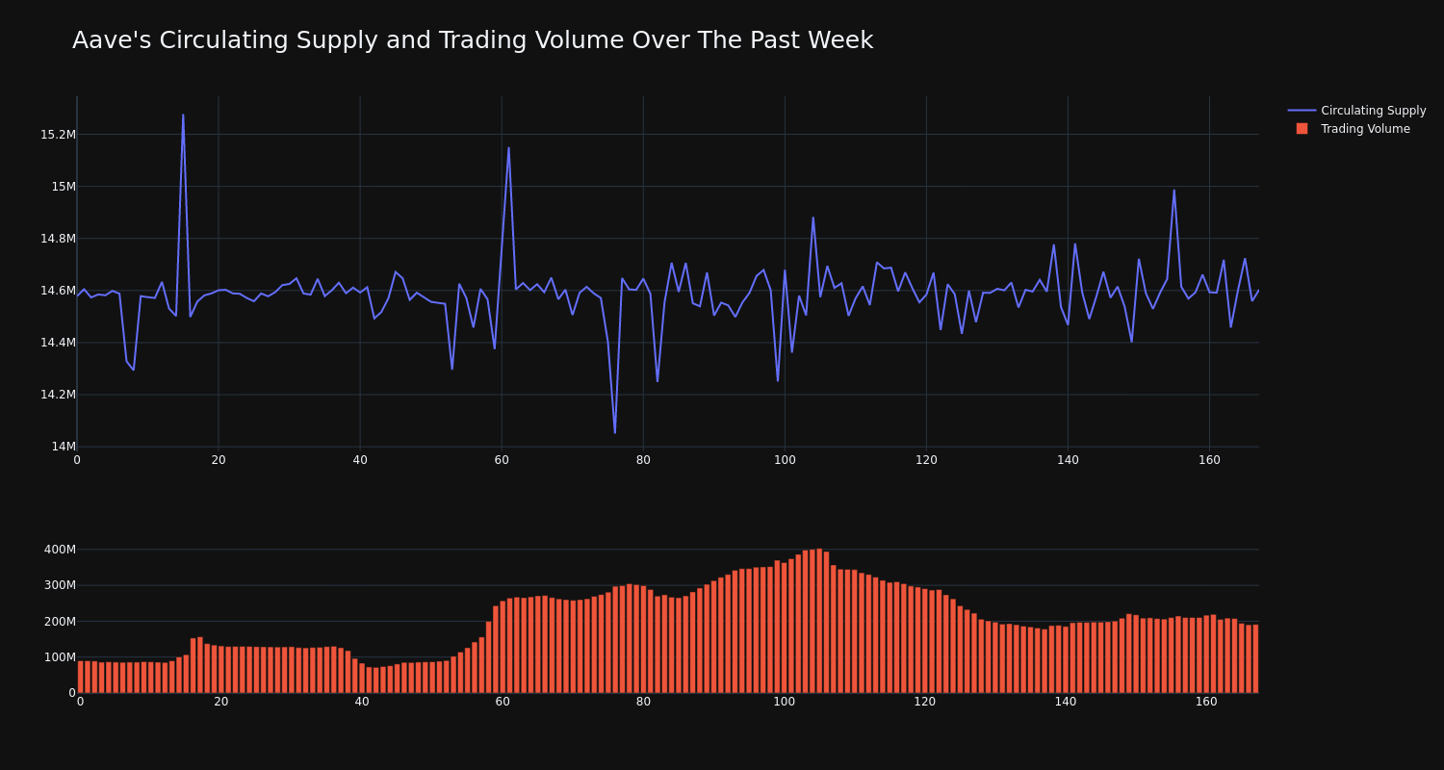The height and width of the screenshot is (770, 1444).
Task: Click the 300M volume axis label
Action: pos(59,585)
